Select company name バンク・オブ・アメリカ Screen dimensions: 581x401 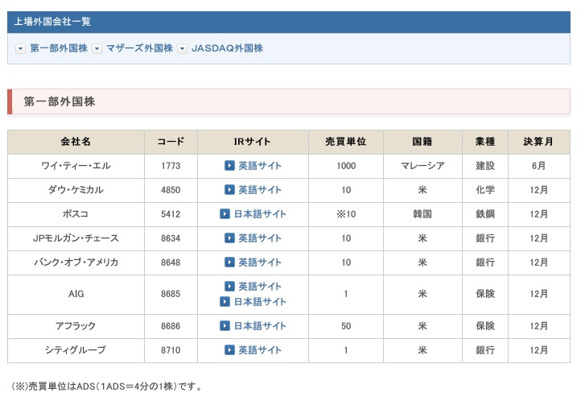pos(76,263)
